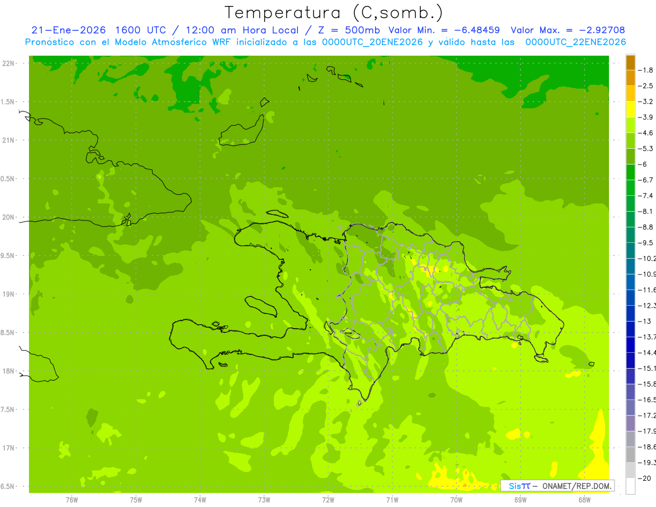Pick the blue swatch between -11.6 and -12.3
Viewport: 656px width, 507px height.
(630, 298)
